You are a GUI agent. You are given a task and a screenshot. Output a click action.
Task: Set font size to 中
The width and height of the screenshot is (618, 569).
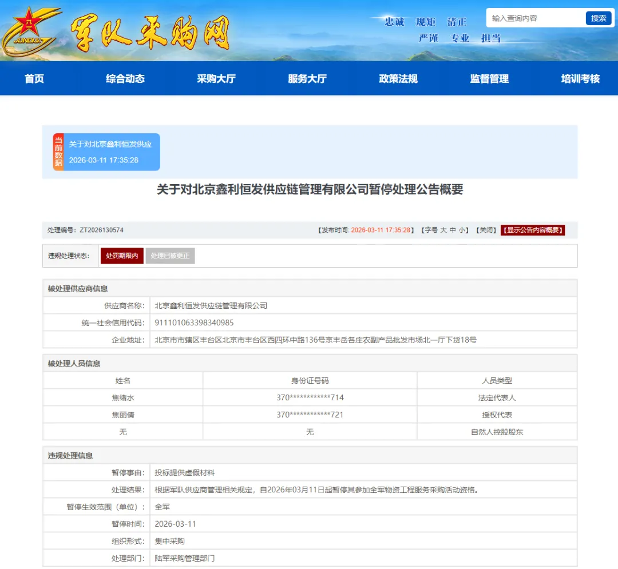(453, 230)
